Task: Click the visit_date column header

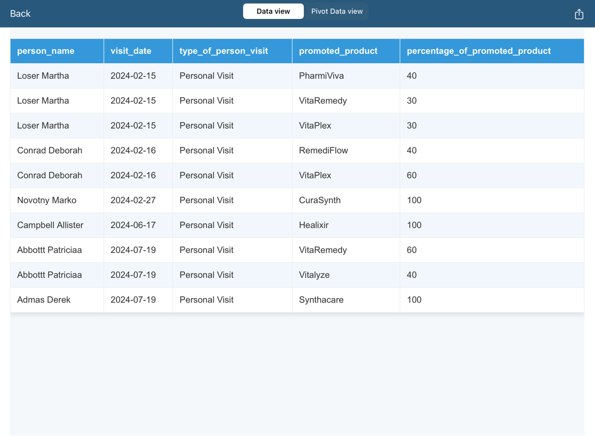Action: [x=131, y=51]
